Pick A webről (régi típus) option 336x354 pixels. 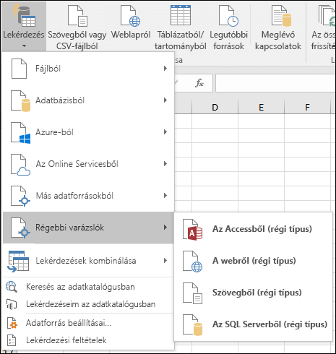pyautogui.click(x=255, y=261)
